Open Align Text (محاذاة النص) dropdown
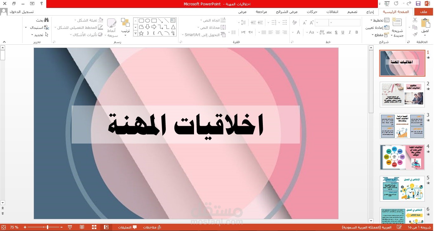 point(212,28)
